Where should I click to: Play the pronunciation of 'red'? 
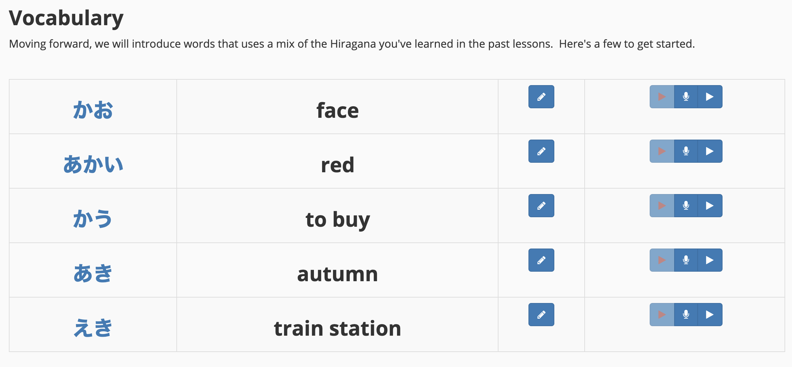pos(710,151)
